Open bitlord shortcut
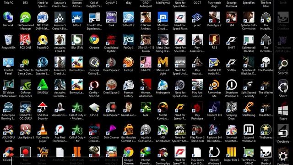Screen dimensions: 293x165 click(x=77, y=17)
